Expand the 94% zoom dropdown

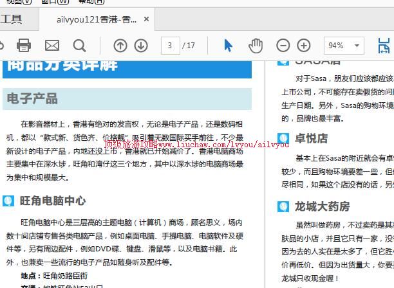(357, 46)
